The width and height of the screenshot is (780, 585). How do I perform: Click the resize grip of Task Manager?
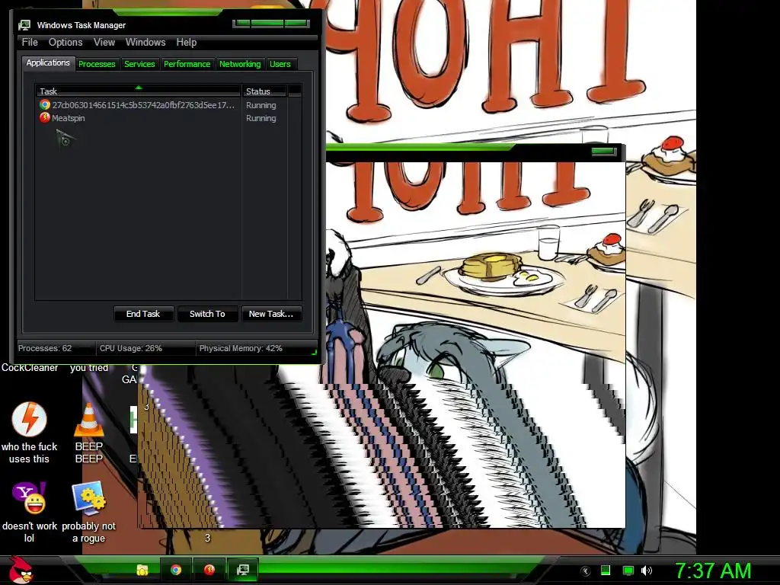[313, 352]
